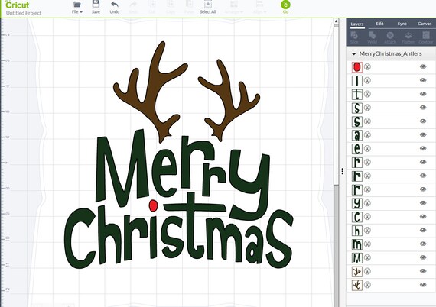Click the Save icon in toolbar
This screenshot has width=436, height=307.
tap(96, 4)
